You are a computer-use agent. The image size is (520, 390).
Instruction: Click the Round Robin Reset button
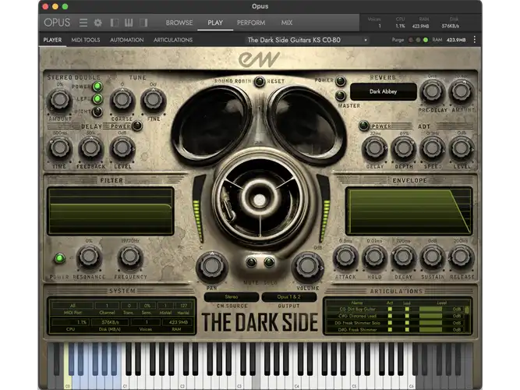(260, 81)
